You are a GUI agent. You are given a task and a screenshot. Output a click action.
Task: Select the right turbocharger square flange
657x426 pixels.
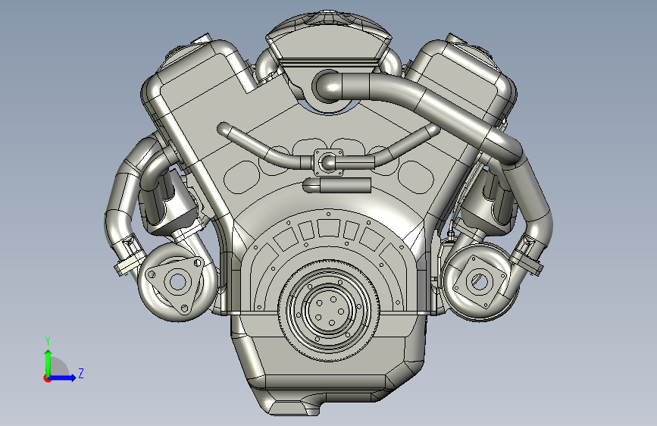point(480,280)
